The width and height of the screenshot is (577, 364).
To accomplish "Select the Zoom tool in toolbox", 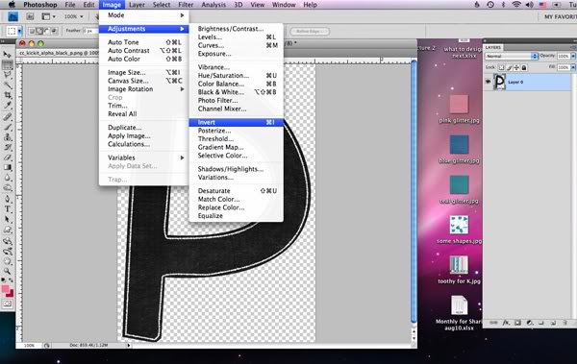I will pos(8,272).
